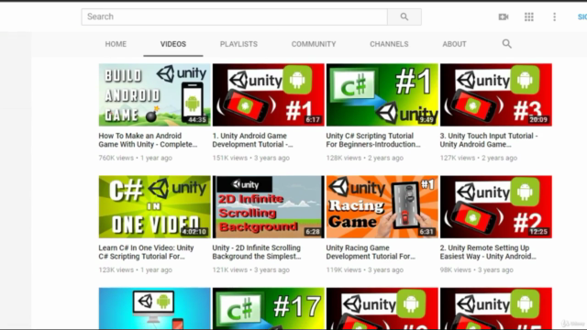
Task: Click title 2. Unity Remote Setting Up
Action: tap(488, 252)
